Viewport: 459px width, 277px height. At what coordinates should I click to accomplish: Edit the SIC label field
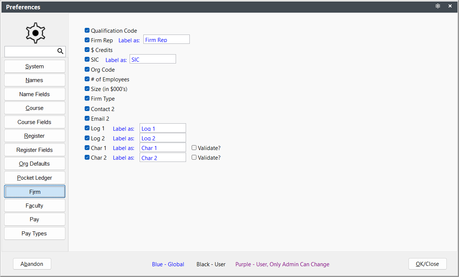click(x=153, y=59)
